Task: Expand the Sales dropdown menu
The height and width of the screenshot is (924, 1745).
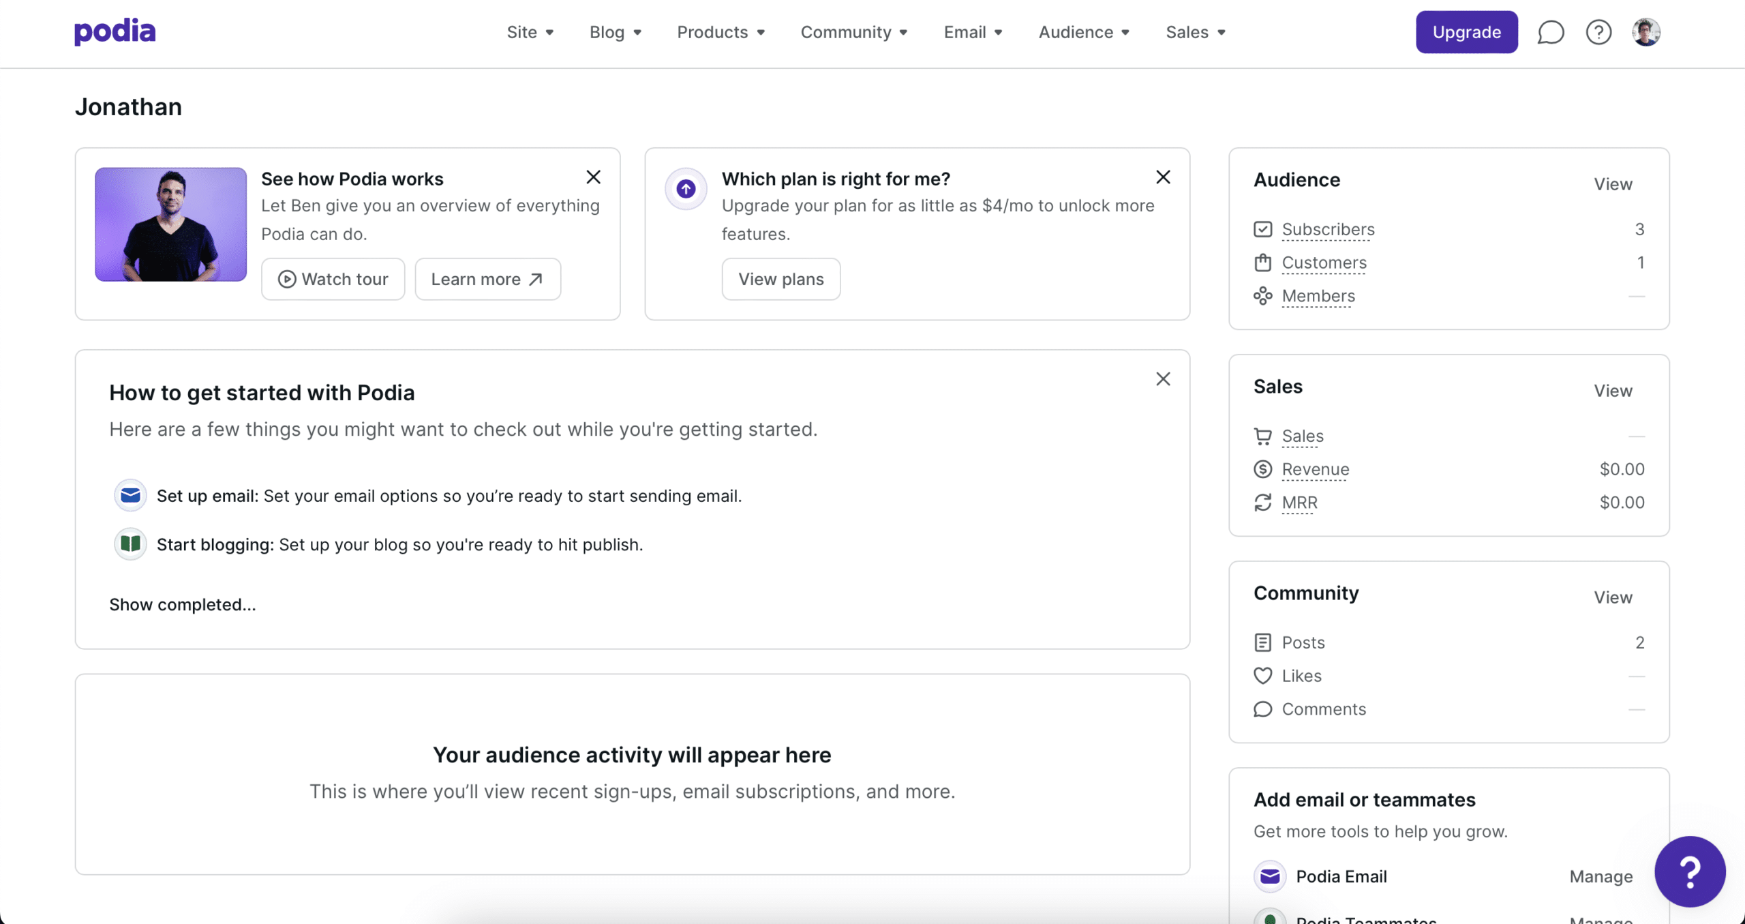Action: [x=1196, y=32]
